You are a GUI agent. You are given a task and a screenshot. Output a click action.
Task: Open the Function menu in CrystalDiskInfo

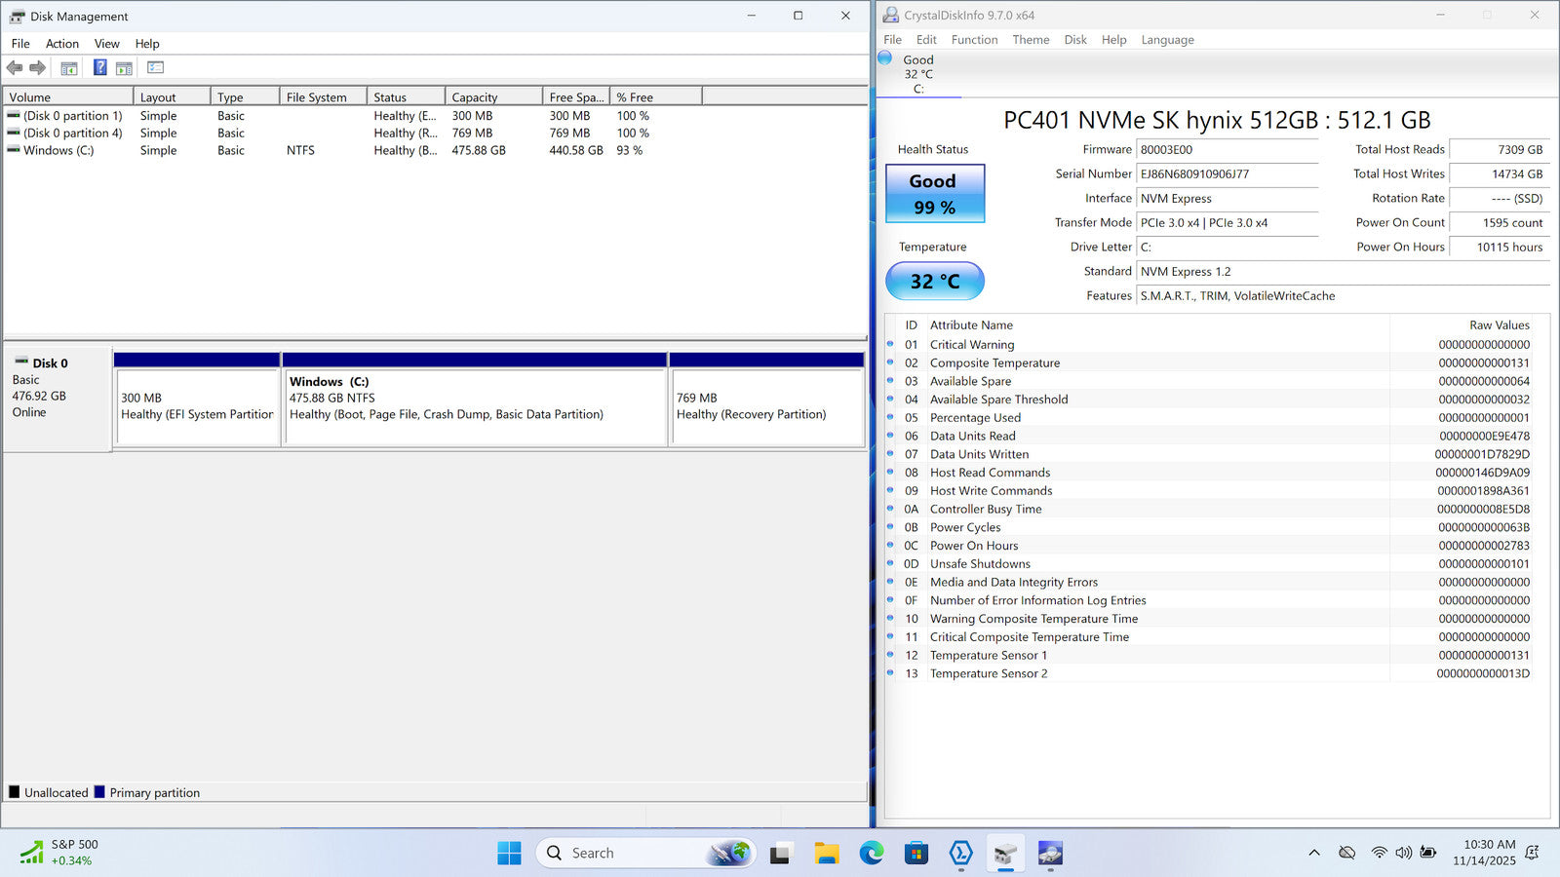point(974,40)
